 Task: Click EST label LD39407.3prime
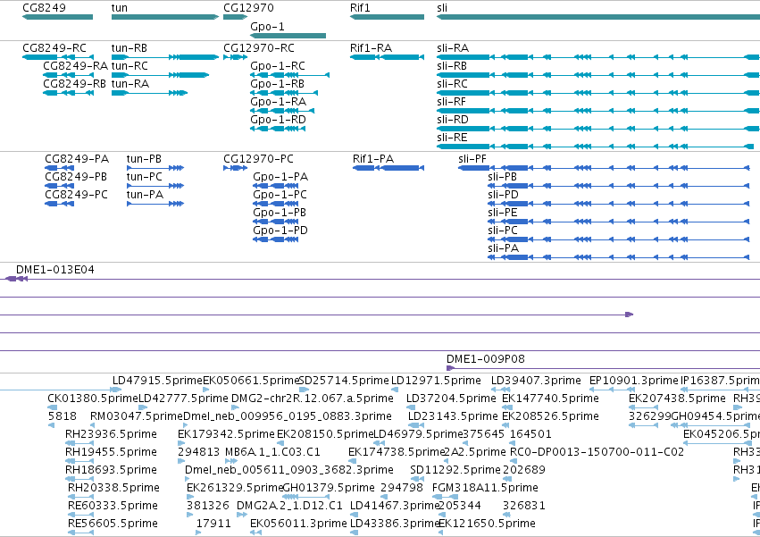[536, 381]
